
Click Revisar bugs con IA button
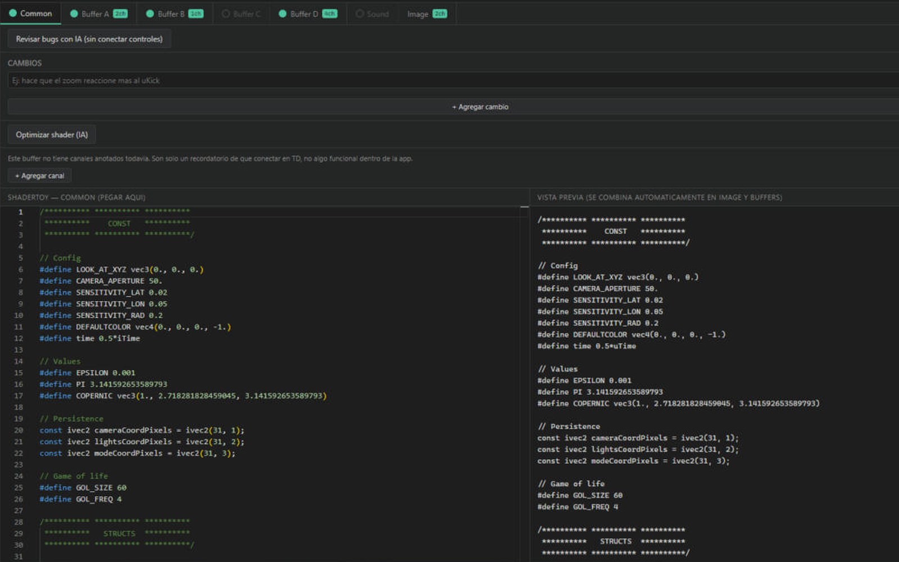pos(89,39)
